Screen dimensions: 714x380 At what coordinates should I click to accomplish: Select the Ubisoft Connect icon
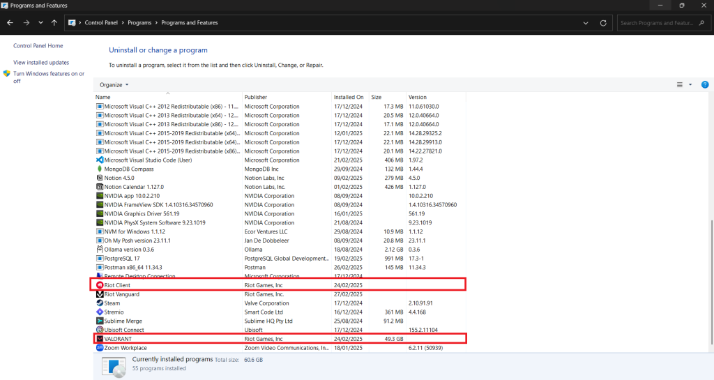click(x=100, y=330)
